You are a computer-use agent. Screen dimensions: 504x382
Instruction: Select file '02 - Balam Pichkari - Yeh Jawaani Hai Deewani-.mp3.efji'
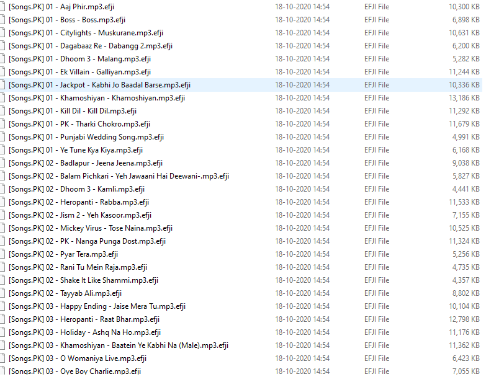[x=119, y=176]
